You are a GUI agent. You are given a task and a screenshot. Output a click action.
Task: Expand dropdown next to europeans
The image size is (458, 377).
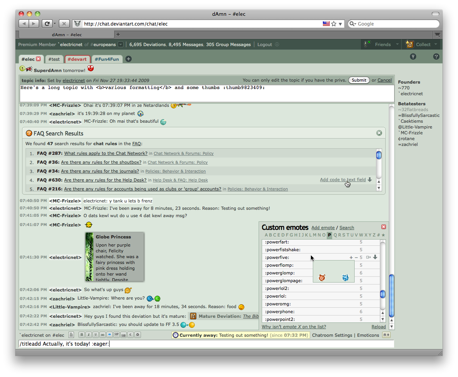pos(120,45)
